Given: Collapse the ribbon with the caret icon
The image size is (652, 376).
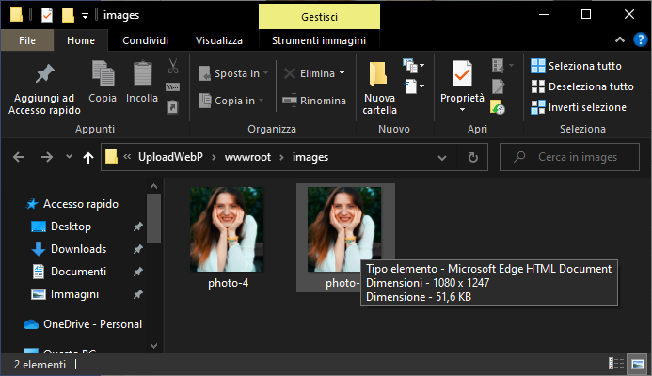Looking at the screenshot, I should click(620, 39).
